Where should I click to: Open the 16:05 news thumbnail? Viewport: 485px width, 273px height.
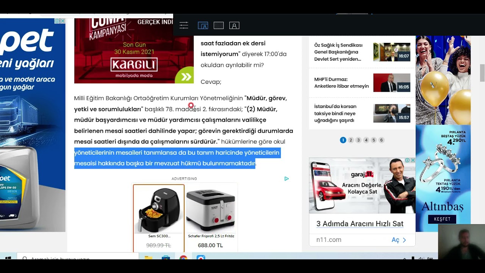(x=392, y=83)
